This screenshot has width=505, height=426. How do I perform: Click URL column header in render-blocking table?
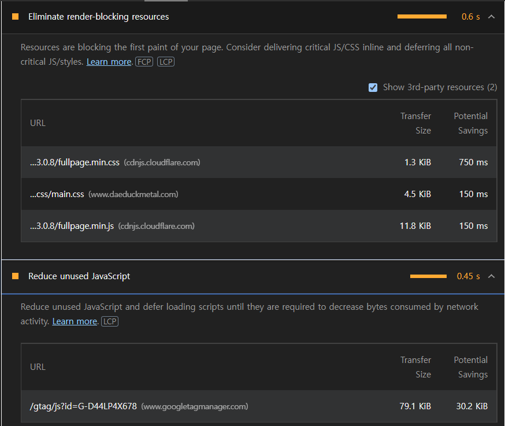click(38, 123)
